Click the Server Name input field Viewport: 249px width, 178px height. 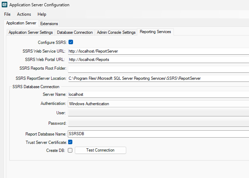[158, 94]
